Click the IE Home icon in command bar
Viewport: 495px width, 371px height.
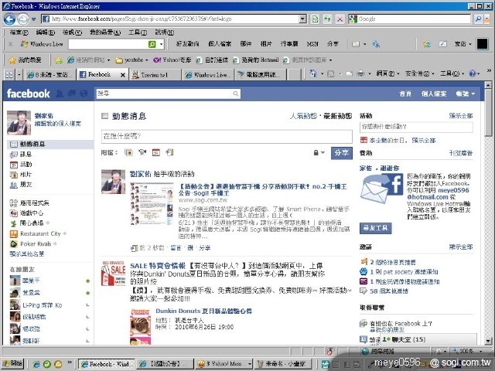(313, 74)
